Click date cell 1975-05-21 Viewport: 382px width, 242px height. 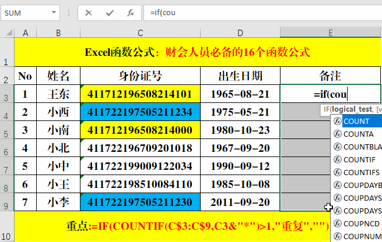pos(240,112)
